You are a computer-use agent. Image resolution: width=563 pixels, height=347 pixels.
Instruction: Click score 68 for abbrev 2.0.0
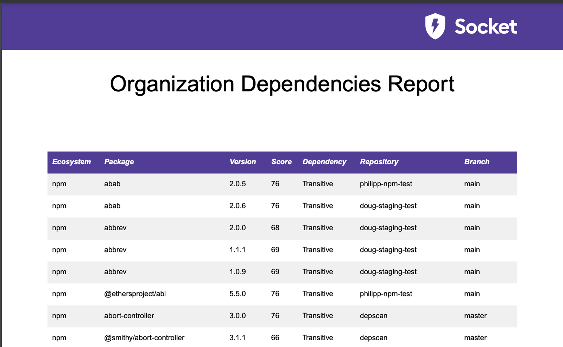[x=275, y=228]
